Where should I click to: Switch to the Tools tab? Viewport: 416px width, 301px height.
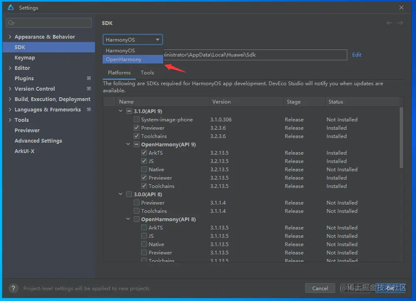[x=147, y=73]
